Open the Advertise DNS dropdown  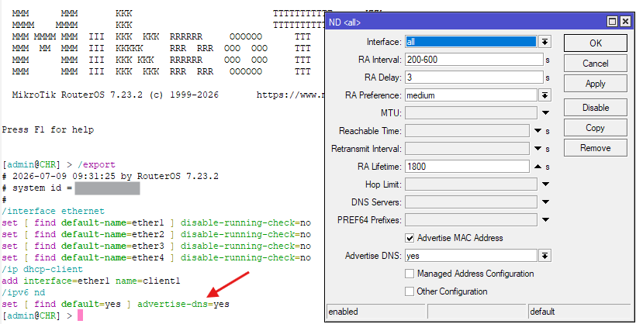tap(544, 256)
